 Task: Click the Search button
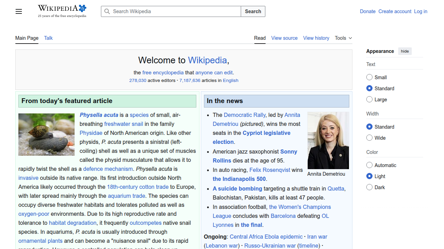point(253,11)
